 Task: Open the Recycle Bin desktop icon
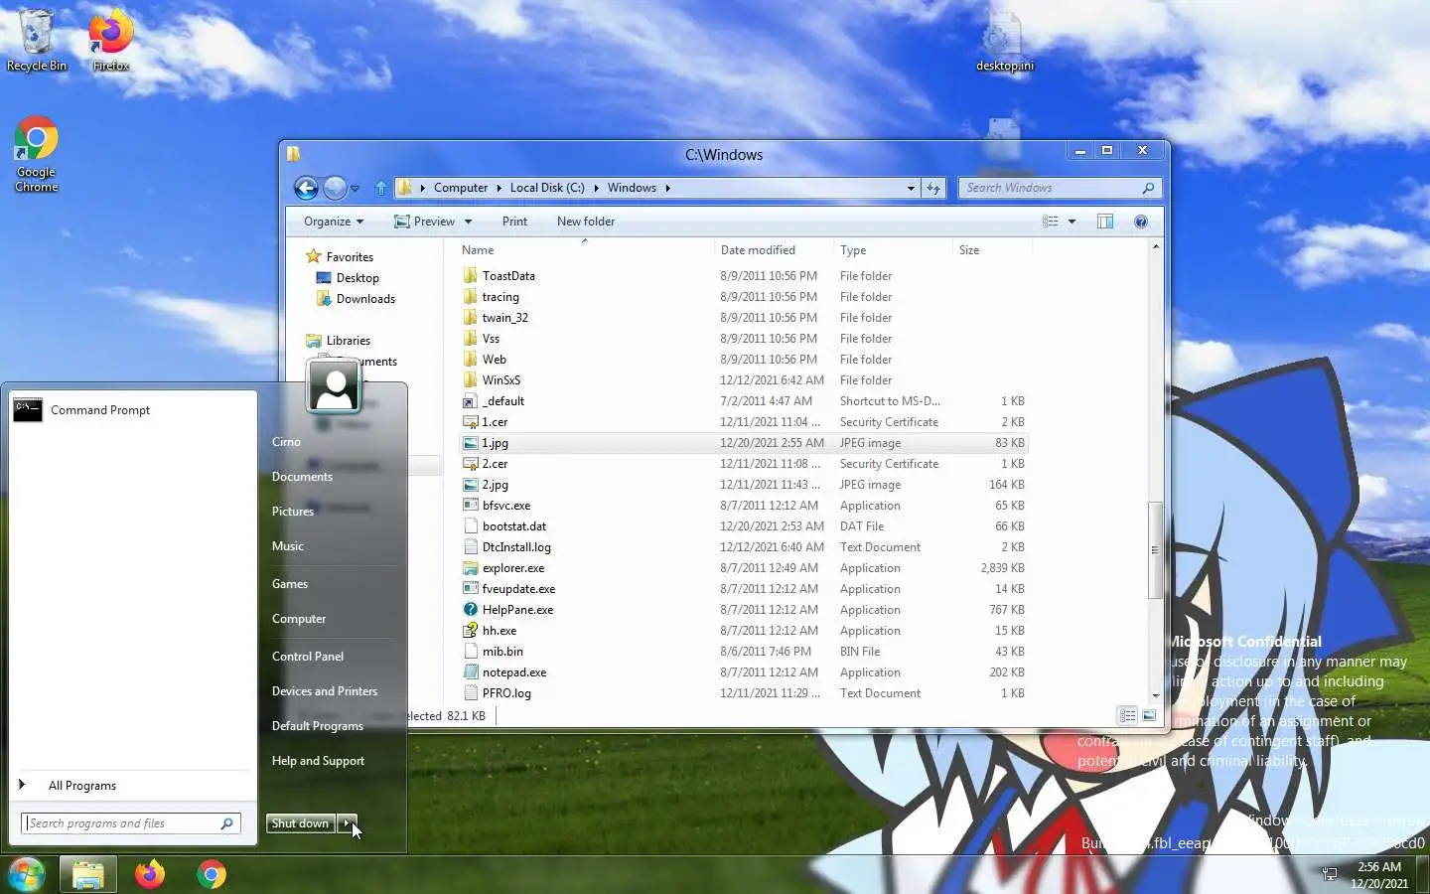(37, 40)
